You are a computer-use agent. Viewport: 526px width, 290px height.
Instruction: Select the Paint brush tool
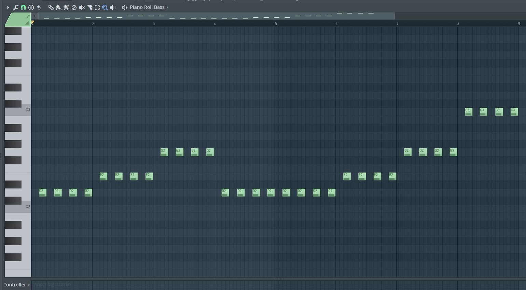58,8
